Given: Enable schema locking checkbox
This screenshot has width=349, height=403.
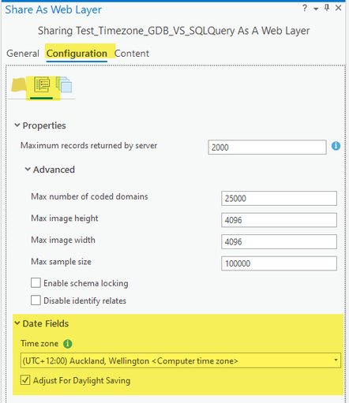Looking at the screenshot, I should click(x=36, y=283).
